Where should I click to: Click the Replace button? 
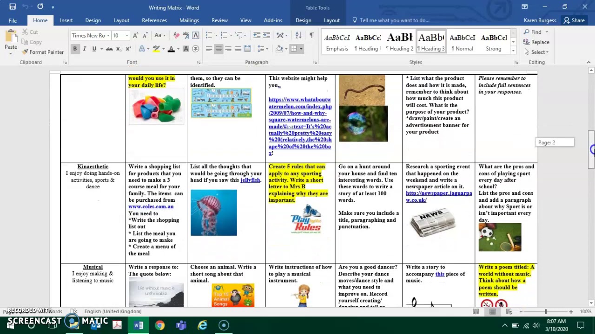pos(536,42)
